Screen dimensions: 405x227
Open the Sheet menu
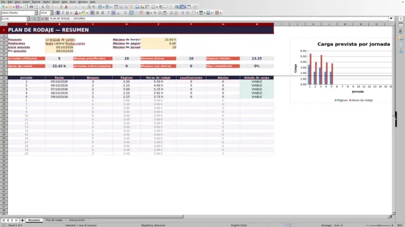pos(56,2)
